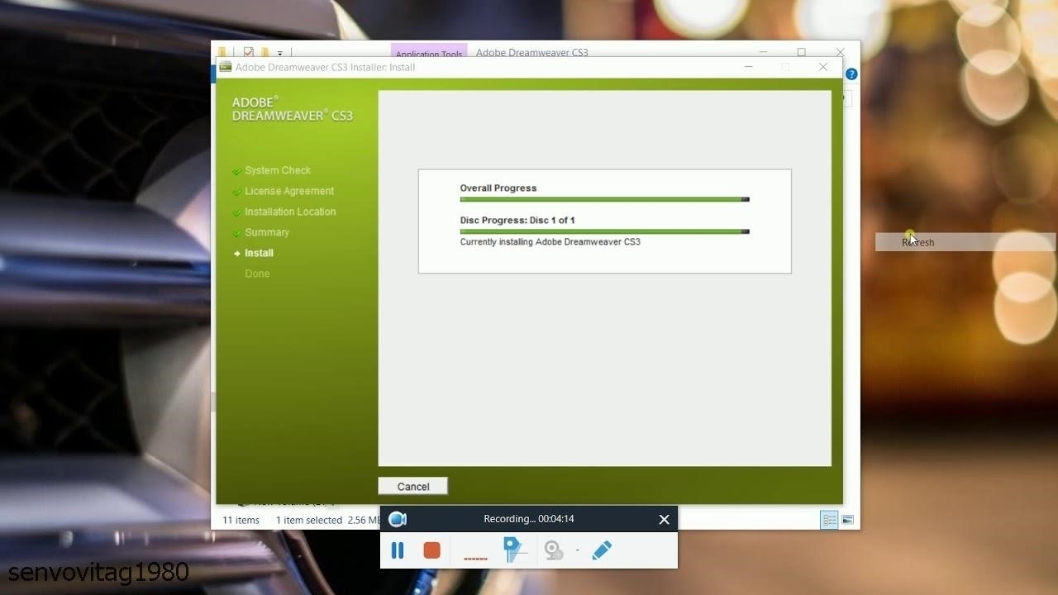Click the Adobe Dreamweaver CS3 logo text
Viewport: 1058px width, 595px height.
(293, 109)
